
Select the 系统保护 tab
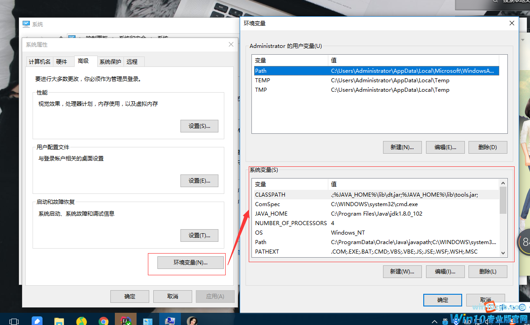coord(110,61)
